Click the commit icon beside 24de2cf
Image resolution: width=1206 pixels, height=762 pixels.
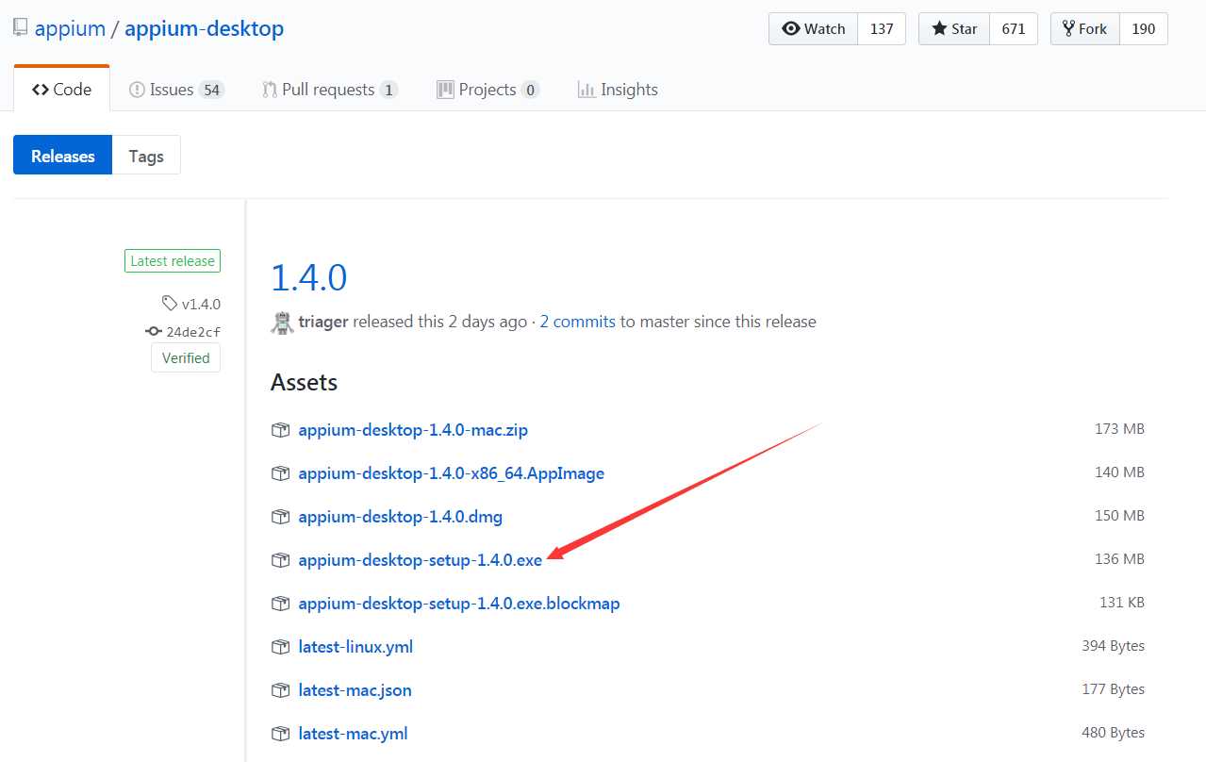coord(154,331)
